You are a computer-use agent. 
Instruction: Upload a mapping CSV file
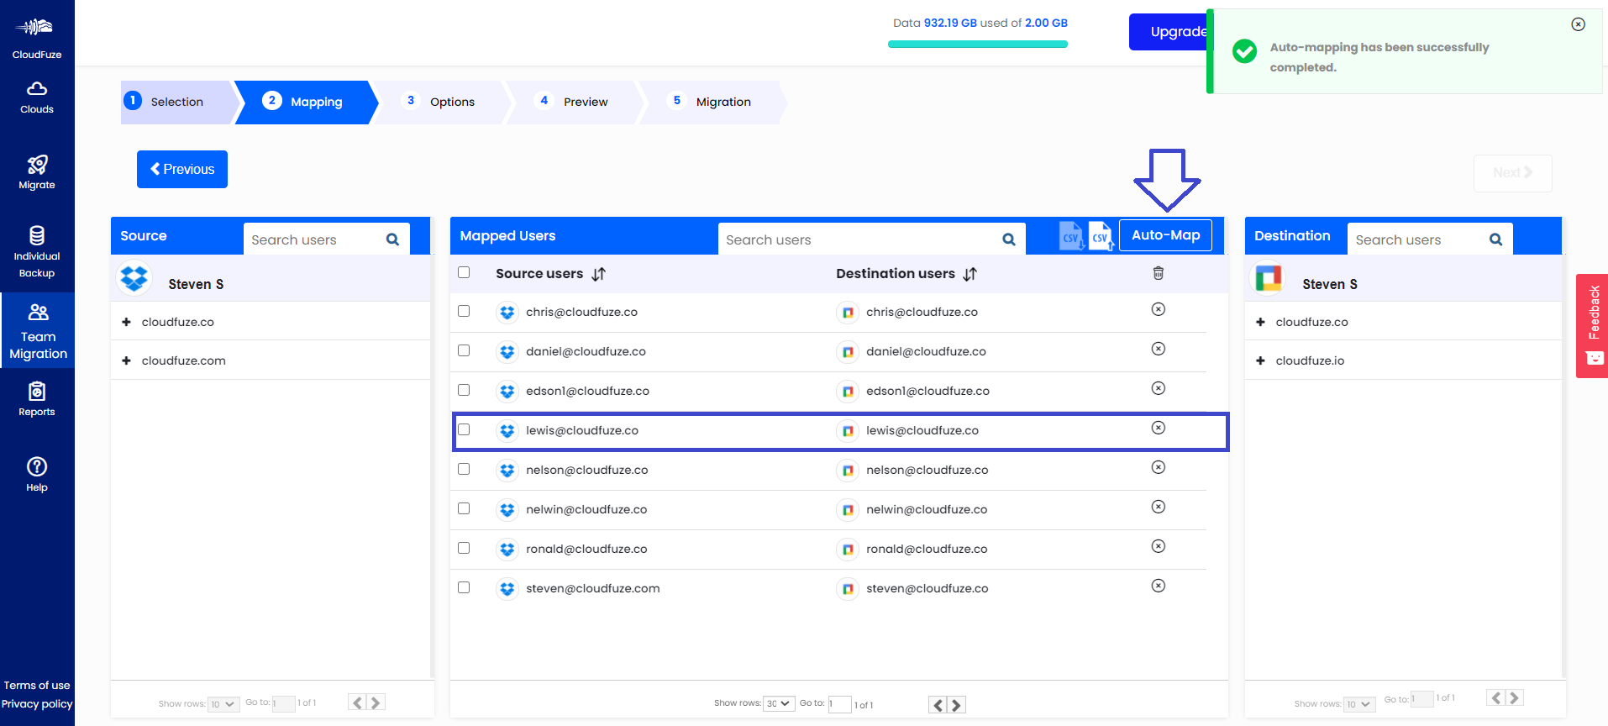pyautogui.click(x=1101, y=236)
